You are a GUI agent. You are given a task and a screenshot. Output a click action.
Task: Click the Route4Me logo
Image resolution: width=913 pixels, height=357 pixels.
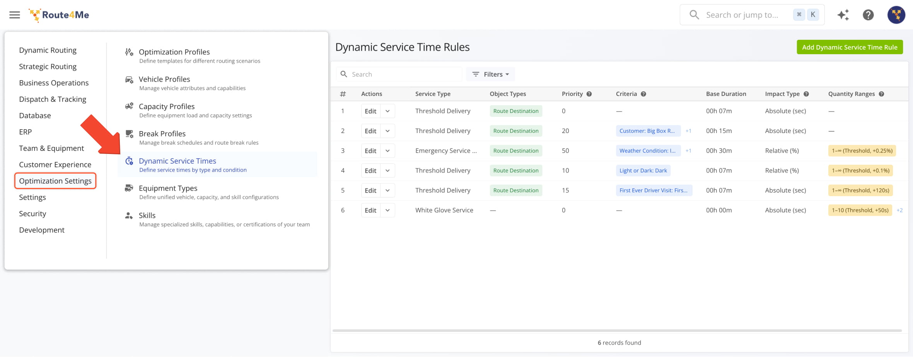pos(59,15)
